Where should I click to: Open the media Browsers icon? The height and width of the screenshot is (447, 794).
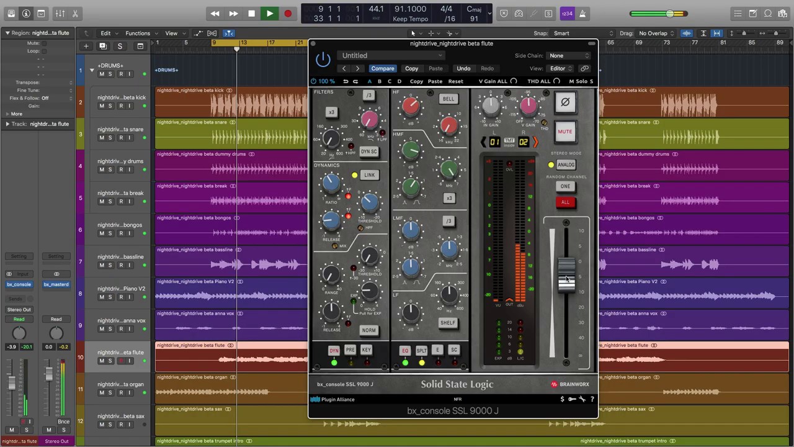(783, 14)
